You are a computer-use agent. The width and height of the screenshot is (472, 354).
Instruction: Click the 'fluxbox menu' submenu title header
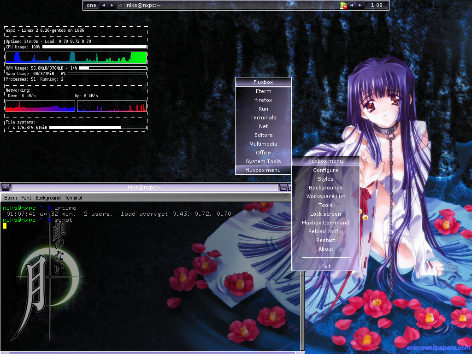coord(325,161)
